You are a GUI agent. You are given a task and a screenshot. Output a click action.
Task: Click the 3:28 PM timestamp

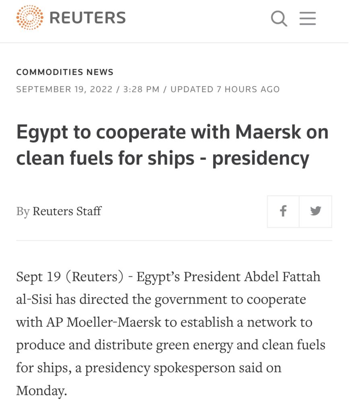pos(141,89)
